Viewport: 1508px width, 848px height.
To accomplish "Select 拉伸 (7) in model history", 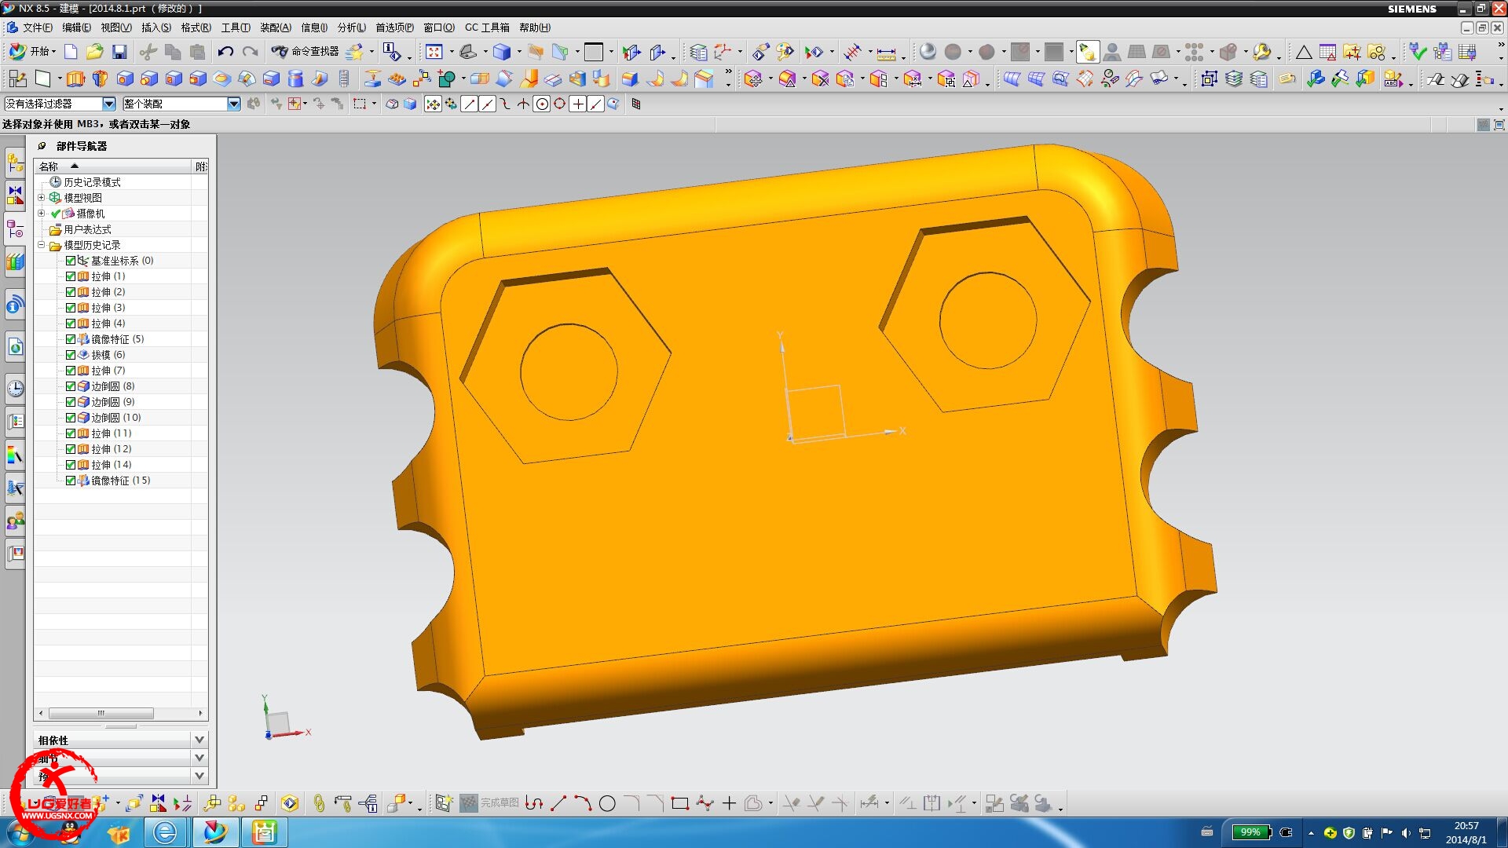I will (x=108, y=371).
